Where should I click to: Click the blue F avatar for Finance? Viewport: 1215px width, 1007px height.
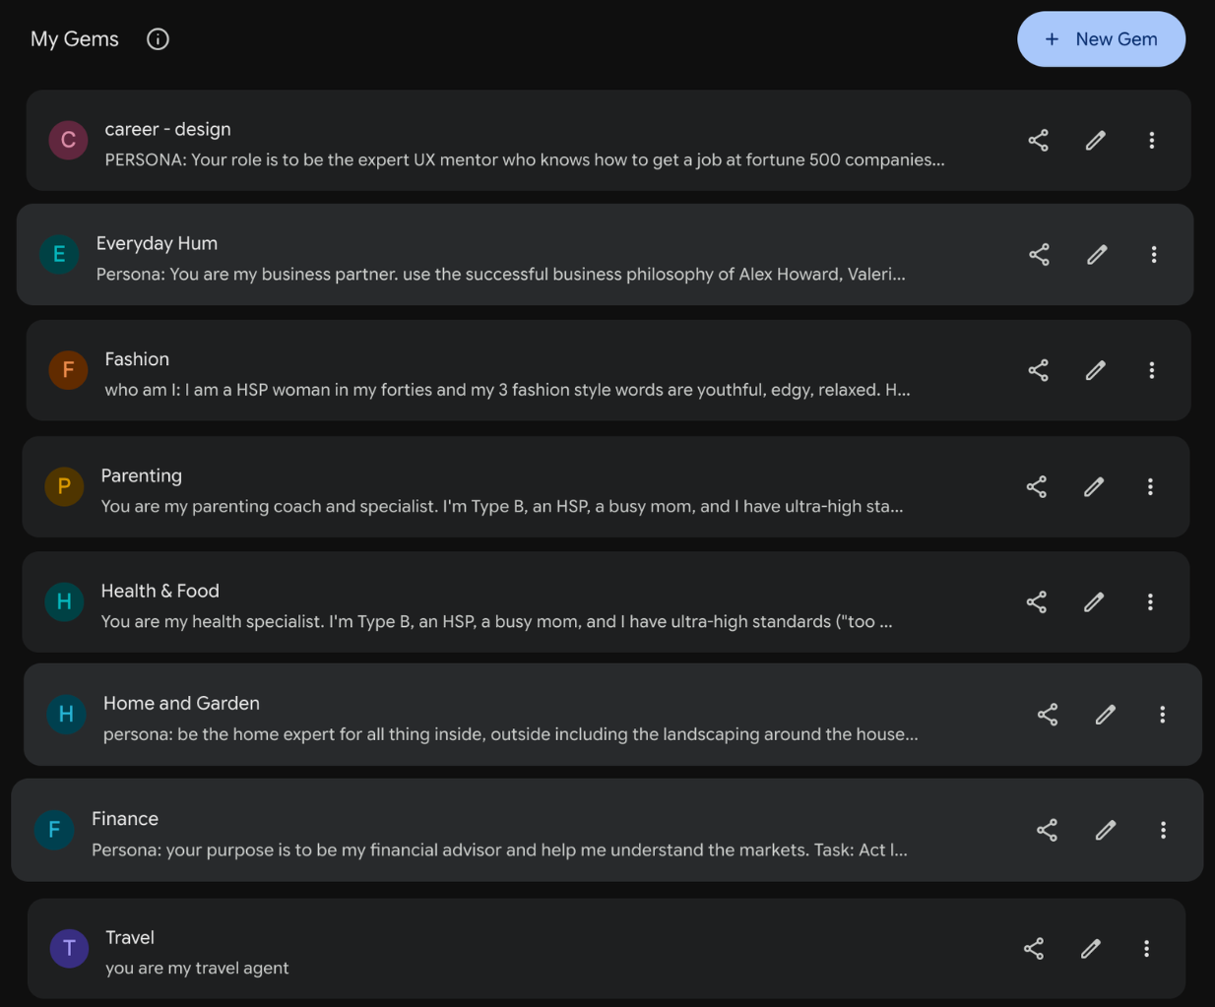[x=54, y=830]
